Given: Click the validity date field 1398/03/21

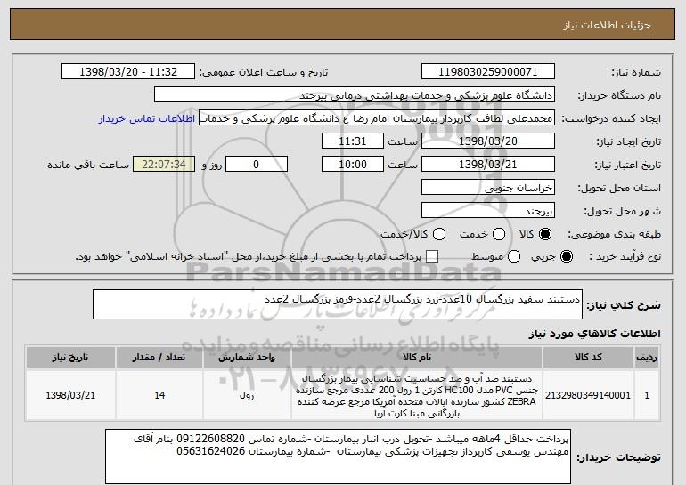Looking at the screenshot, I should (488, 165).
